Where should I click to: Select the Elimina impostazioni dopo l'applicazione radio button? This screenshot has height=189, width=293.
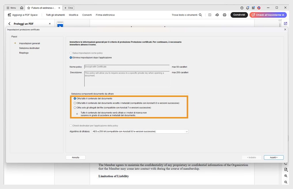coord(71,57)
